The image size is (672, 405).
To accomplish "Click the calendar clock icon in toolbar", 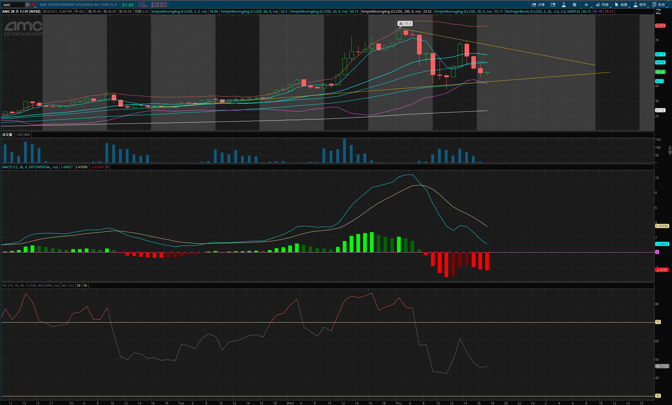I will coord(553,5).
